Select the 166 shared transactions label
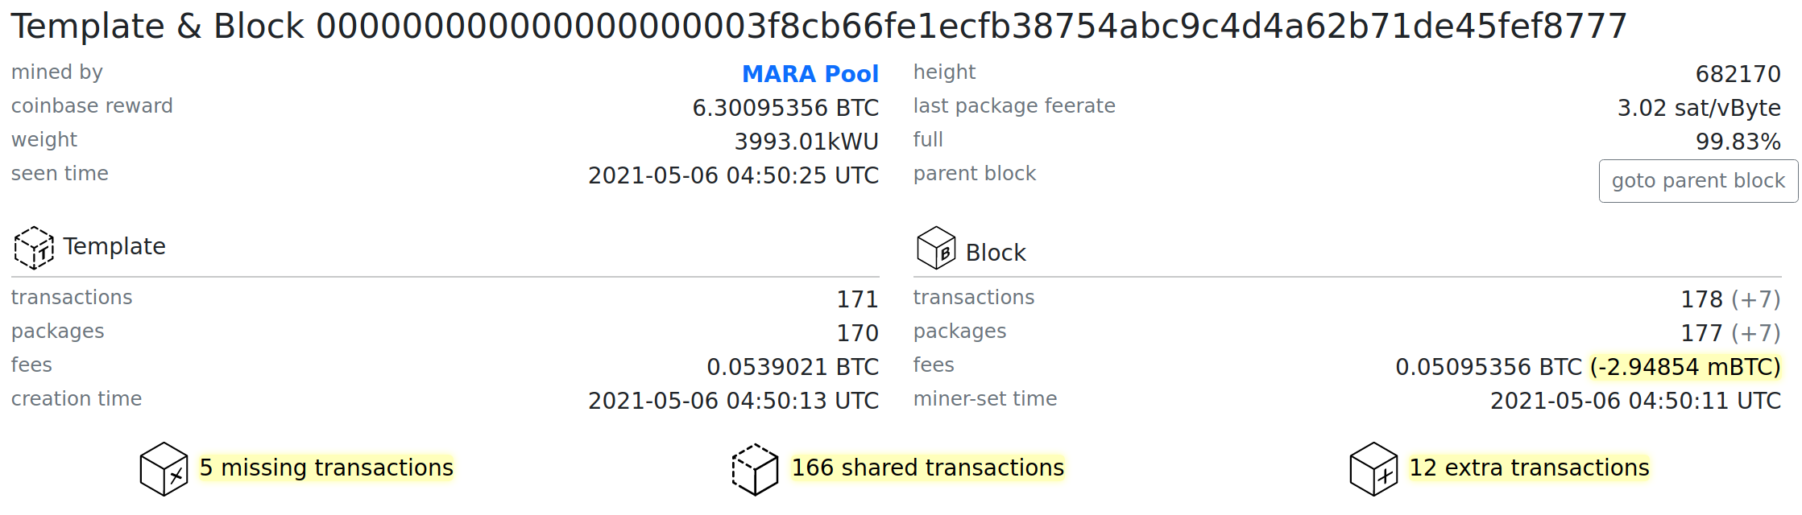The image size is (1802, 515). 928,468
